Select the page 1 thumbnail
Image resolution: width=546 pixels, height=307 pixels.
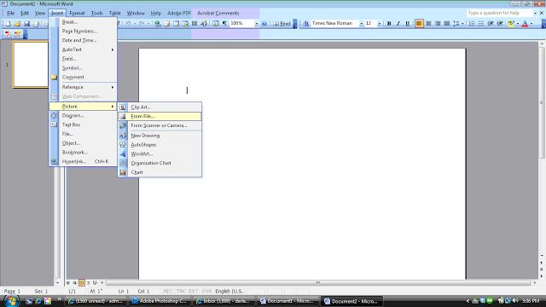pyautogui.click(x=31, y=65)
